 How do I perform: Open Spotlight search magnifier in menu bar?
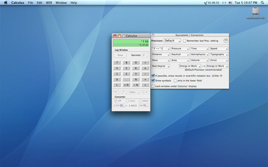pyautogui.click(x=262, y=3)
